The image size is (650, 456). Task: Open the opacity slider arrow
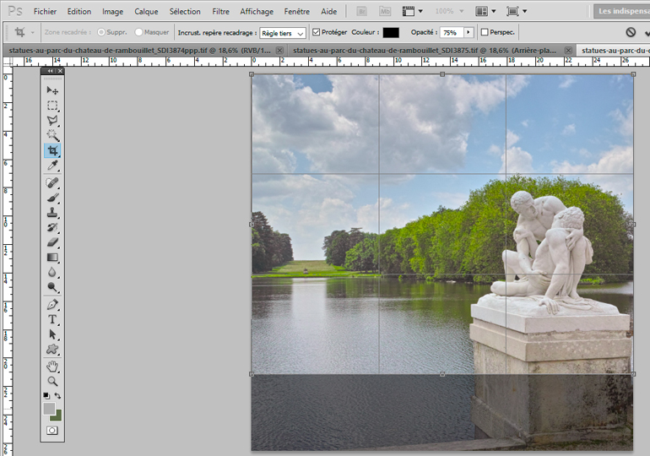tap(469, 32)
